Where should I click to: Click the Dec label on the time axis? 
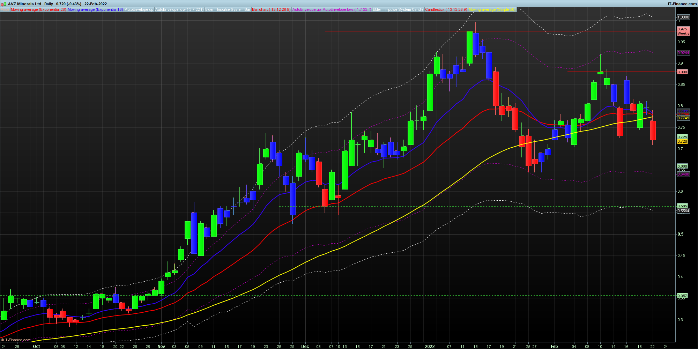305,347
